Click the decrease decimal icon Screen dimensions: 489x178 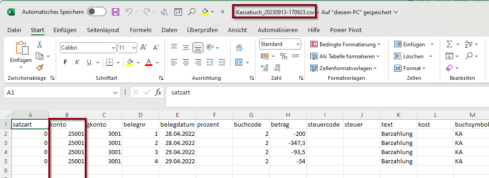pos(276,68)
